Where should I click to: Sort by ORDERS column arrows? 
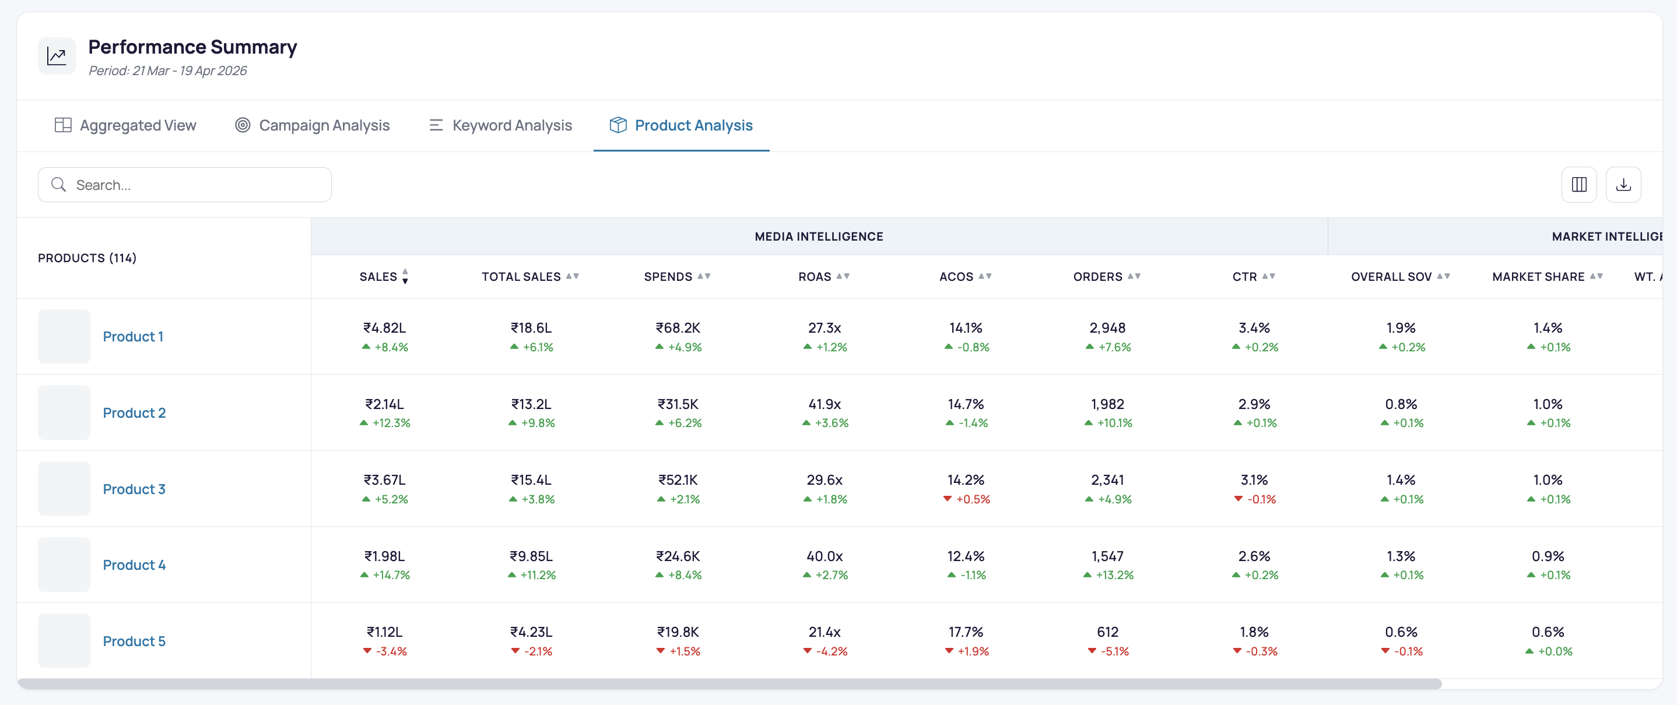tap(1134, 276)
